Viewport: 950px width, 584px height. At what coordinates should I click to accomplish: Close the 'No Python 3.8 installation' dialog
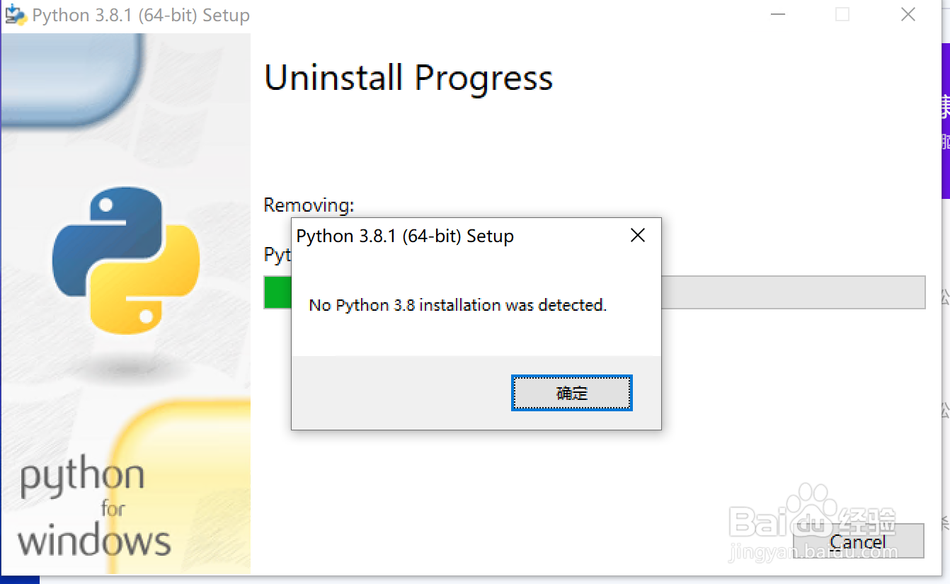click(637, 236)
